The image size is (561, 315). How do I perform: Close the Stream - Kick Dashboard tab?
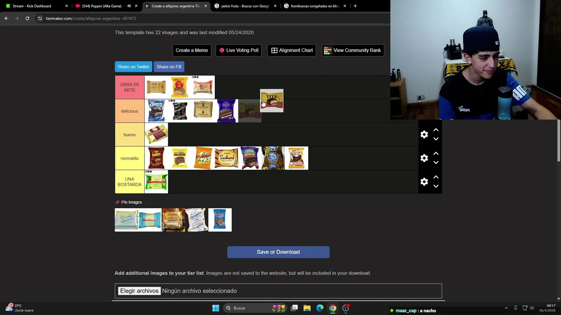(67, 6)
